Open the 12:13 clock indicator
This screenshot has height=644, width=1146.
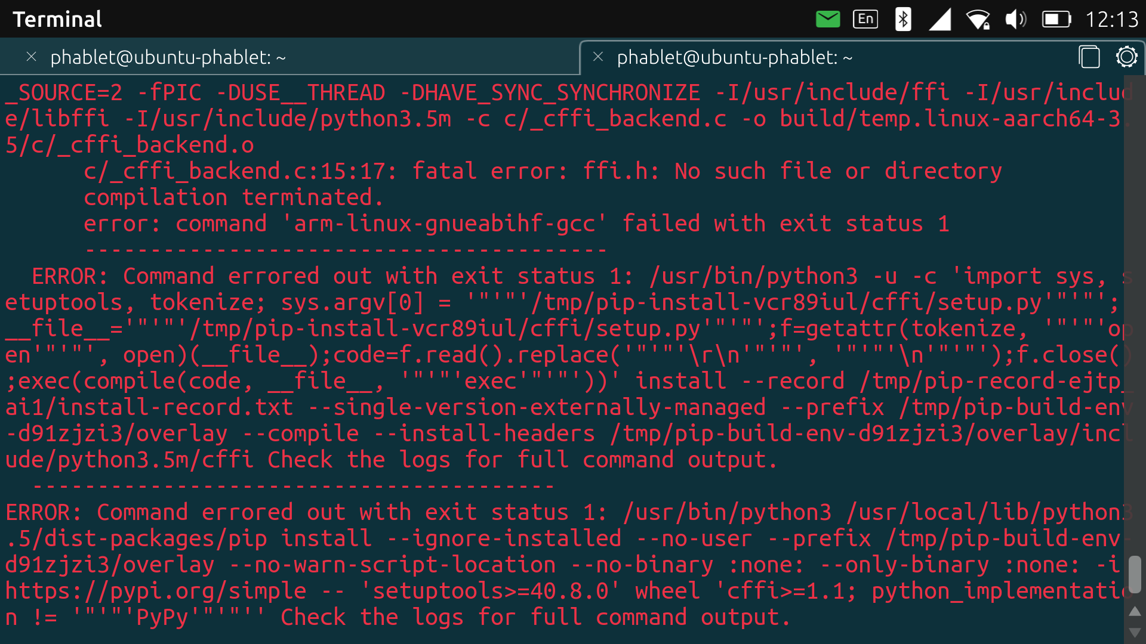[x=1111, y=19]
